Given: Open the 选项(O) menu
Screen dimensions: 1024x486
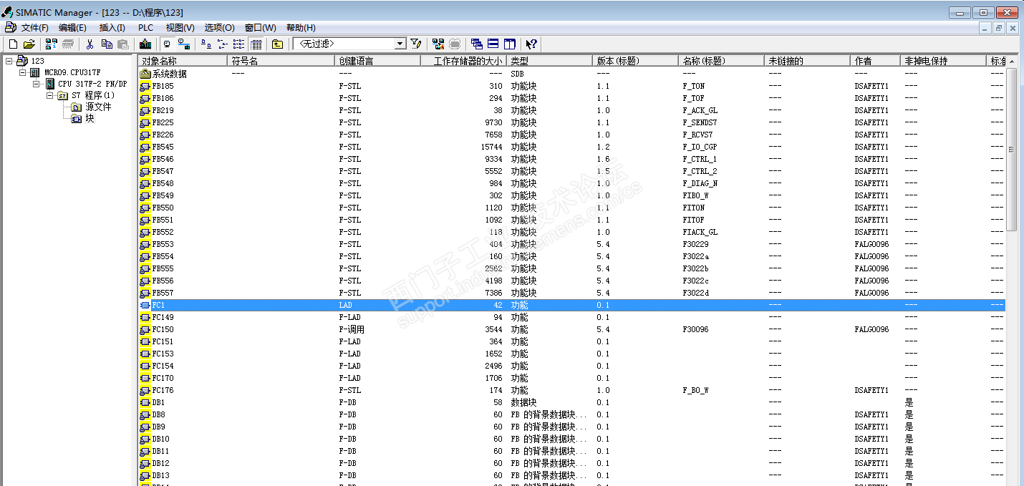Looking at the screenshot, I should (219, 27).
